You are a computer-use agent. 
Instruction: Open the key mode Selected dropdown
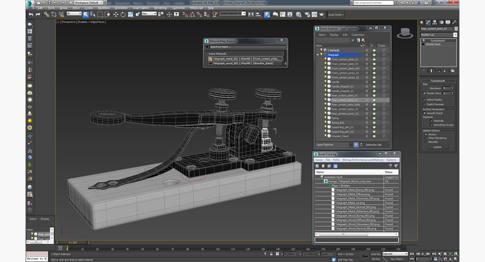pyautogui.click(x=395, y=254)
